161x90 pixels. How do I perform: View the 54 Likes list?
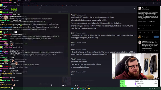152,25
